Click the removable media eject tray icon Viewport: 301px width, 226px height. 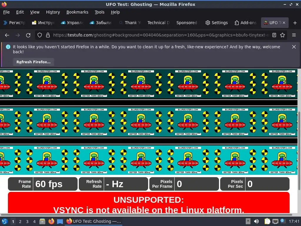pyautogui.click(x=248, y=221)
